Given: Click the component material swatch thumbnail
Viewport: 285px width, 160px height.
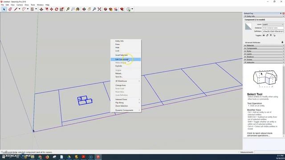Looking at the screenshot, I should (x=248, y=26).
